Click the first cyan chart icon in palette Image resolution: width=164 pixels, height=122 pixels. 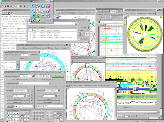pyautogui.click(x=33, y=6)
